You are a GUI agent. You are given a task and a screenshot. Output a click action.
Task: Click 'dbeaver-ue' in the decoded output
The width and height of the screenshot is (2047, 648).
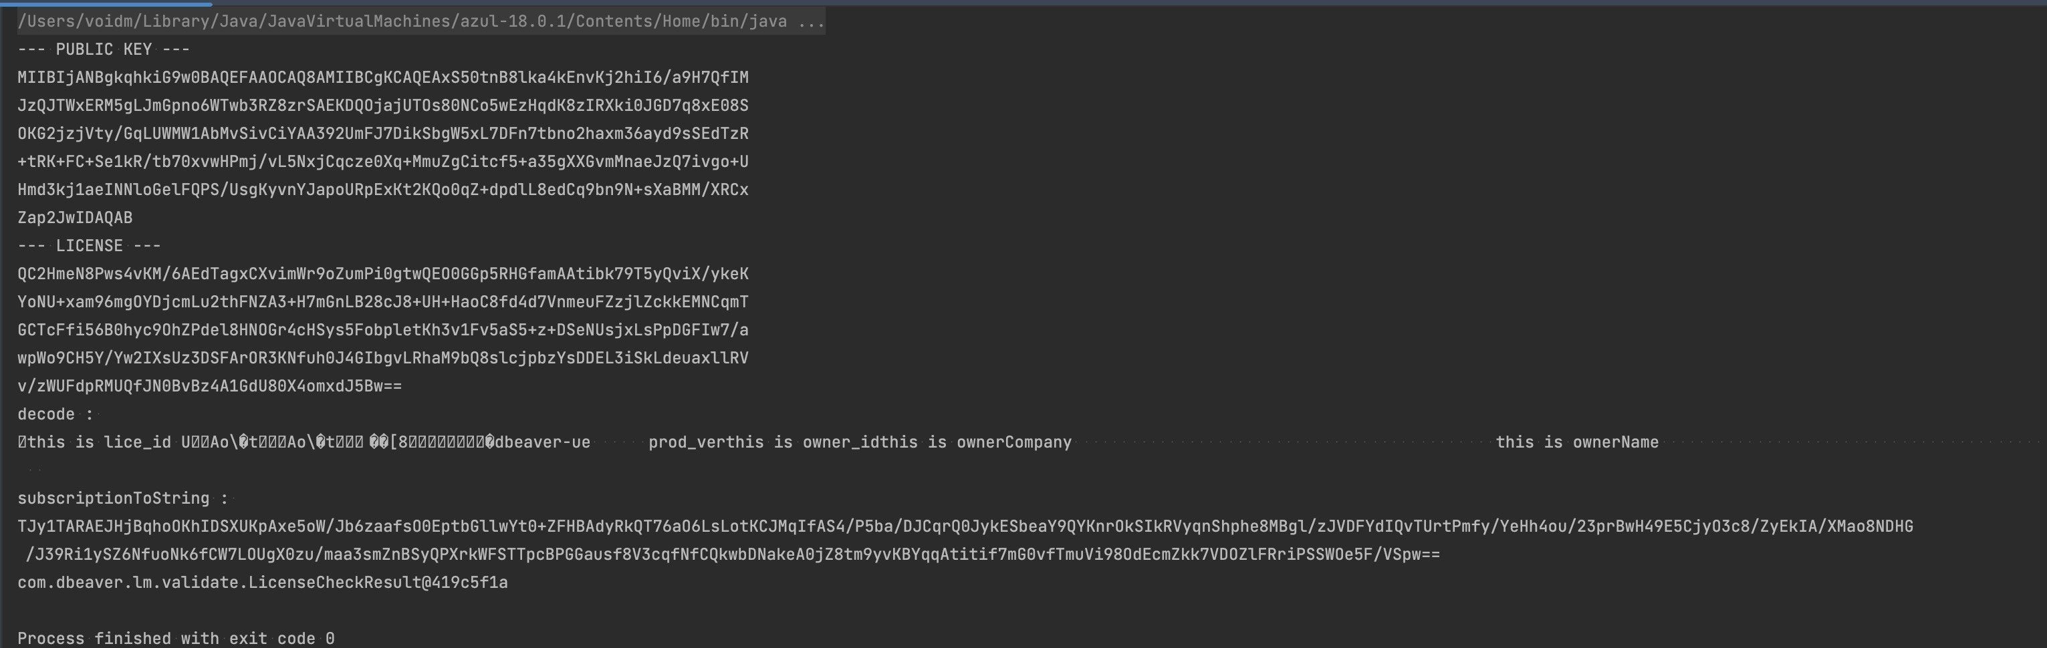[x=543, y=442]
